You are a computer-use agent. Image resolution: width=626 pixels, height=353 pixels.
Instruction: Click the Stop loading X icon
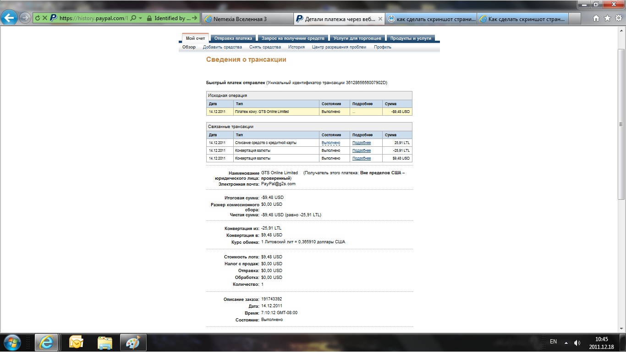click(44, 18)
